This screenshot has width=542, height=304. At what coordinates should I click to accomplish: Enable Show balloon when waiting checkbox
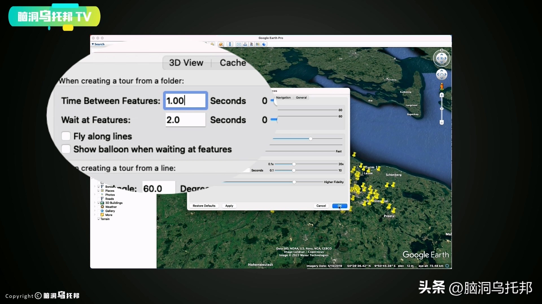point(66,149)
